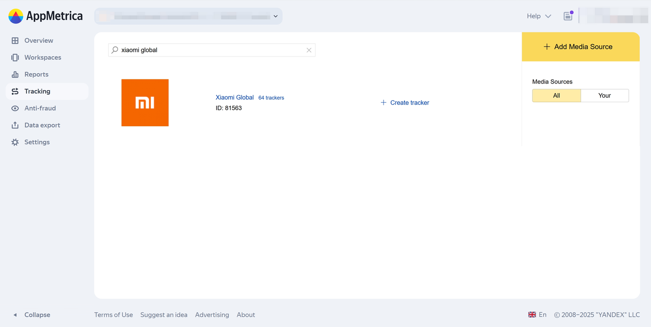Click the Reports bar chart icon

point(15,74)
